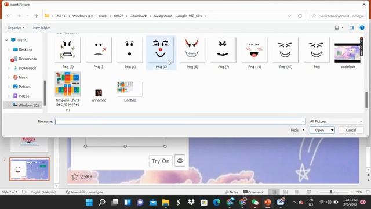Adjust the PowerPoint zoom slider

(x=332, y=192)
